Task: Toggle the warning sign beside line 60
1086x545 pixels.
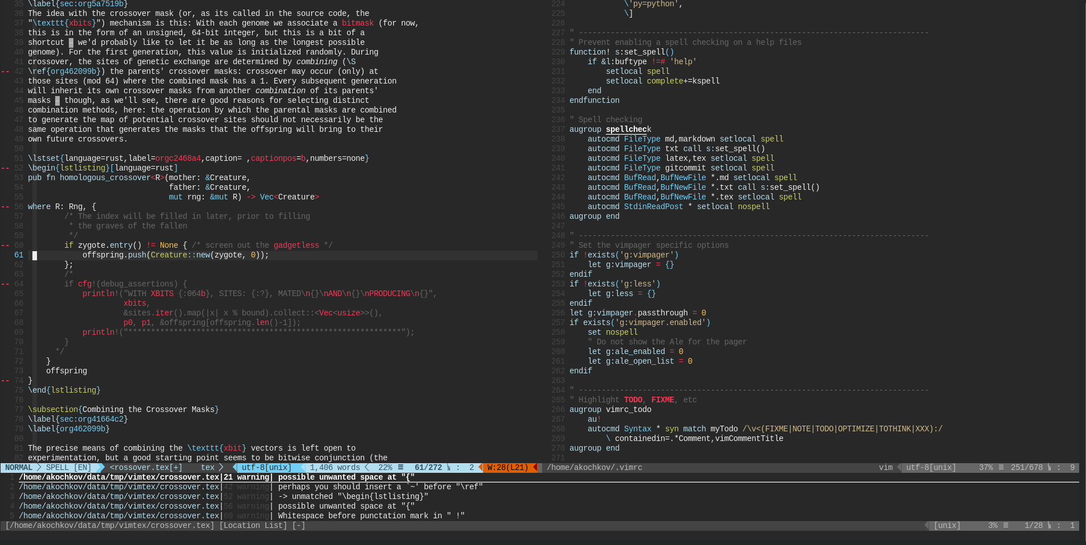Action: pyautogui.click(x=5, y=245)
